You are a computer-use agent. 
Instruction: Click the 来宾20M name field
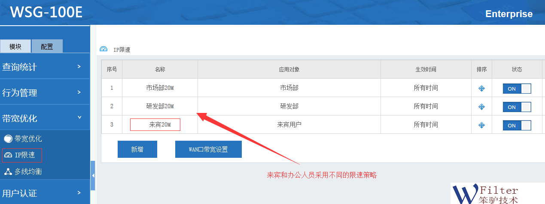click(155, 125)
